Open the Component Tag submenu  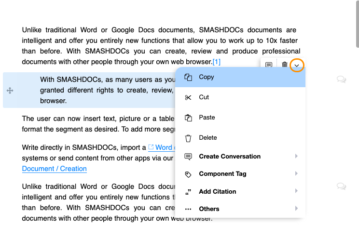pyautogui.click(x=240, y=174)
